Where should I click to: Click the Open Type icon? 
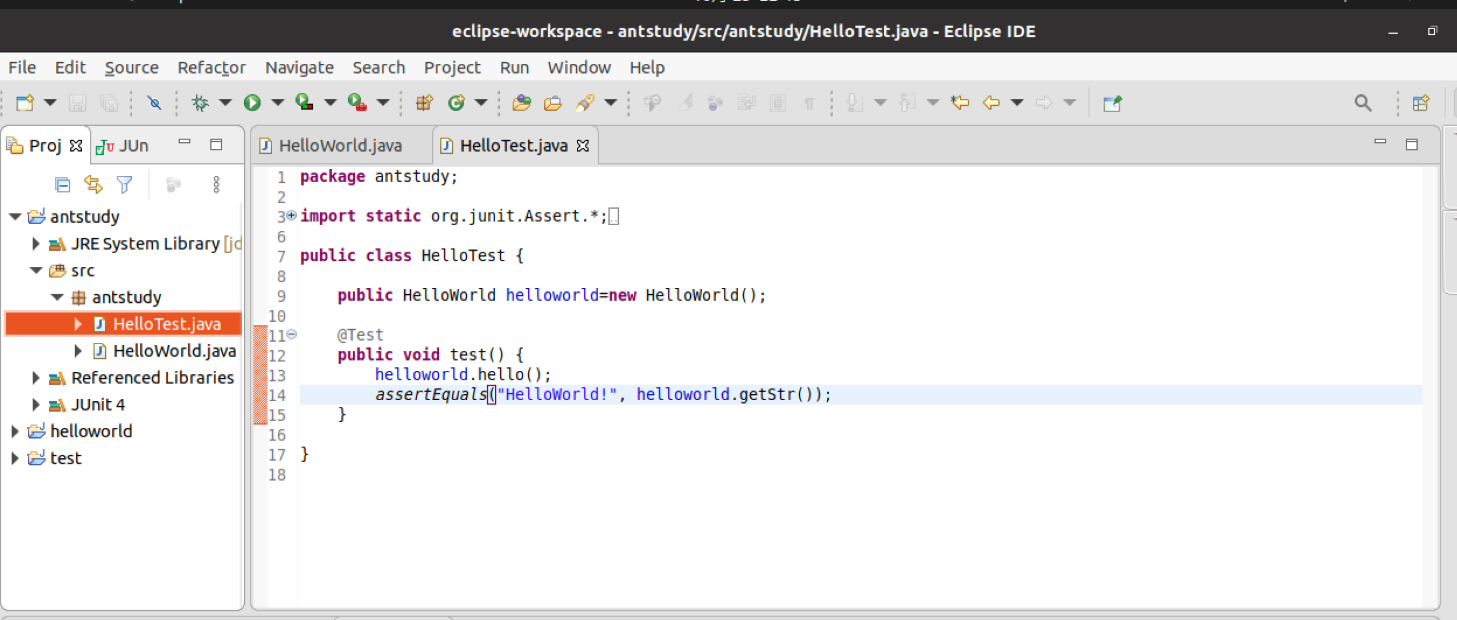tap(522, 103)
